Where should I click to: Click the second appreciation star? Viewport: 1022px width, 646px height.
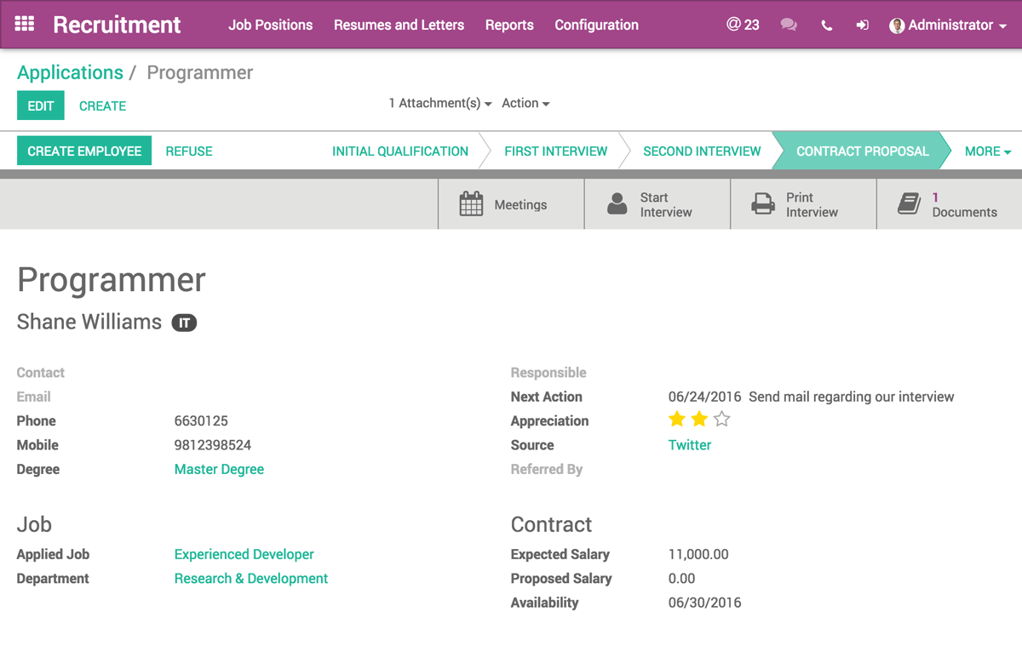coord(699,419)
